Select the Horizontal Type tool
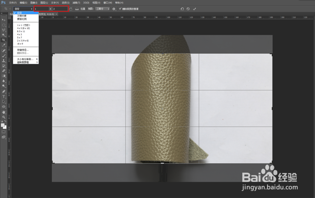Image resolution: width=315 pixels, height=198 pixels. pos(3,96)
